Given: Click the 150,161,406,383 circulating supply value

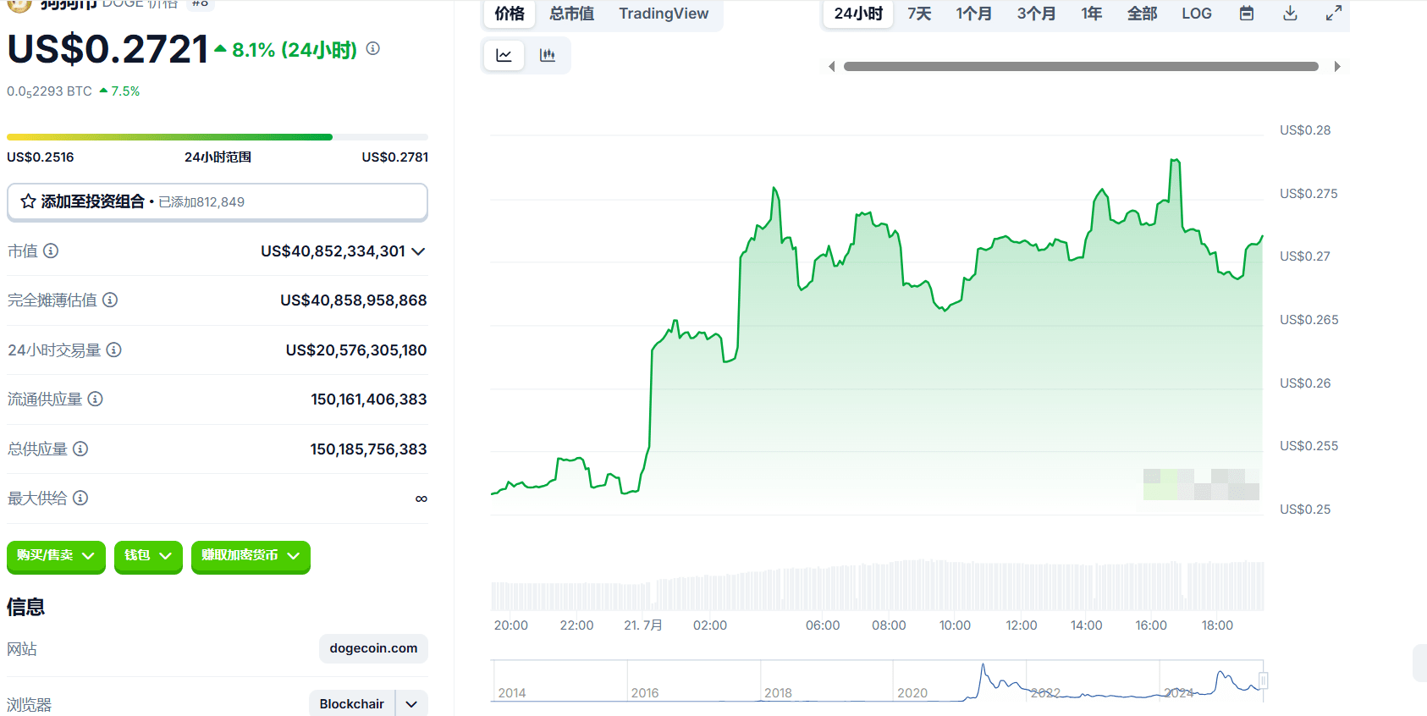Looking at the screenshot, I should coord(369,399).
